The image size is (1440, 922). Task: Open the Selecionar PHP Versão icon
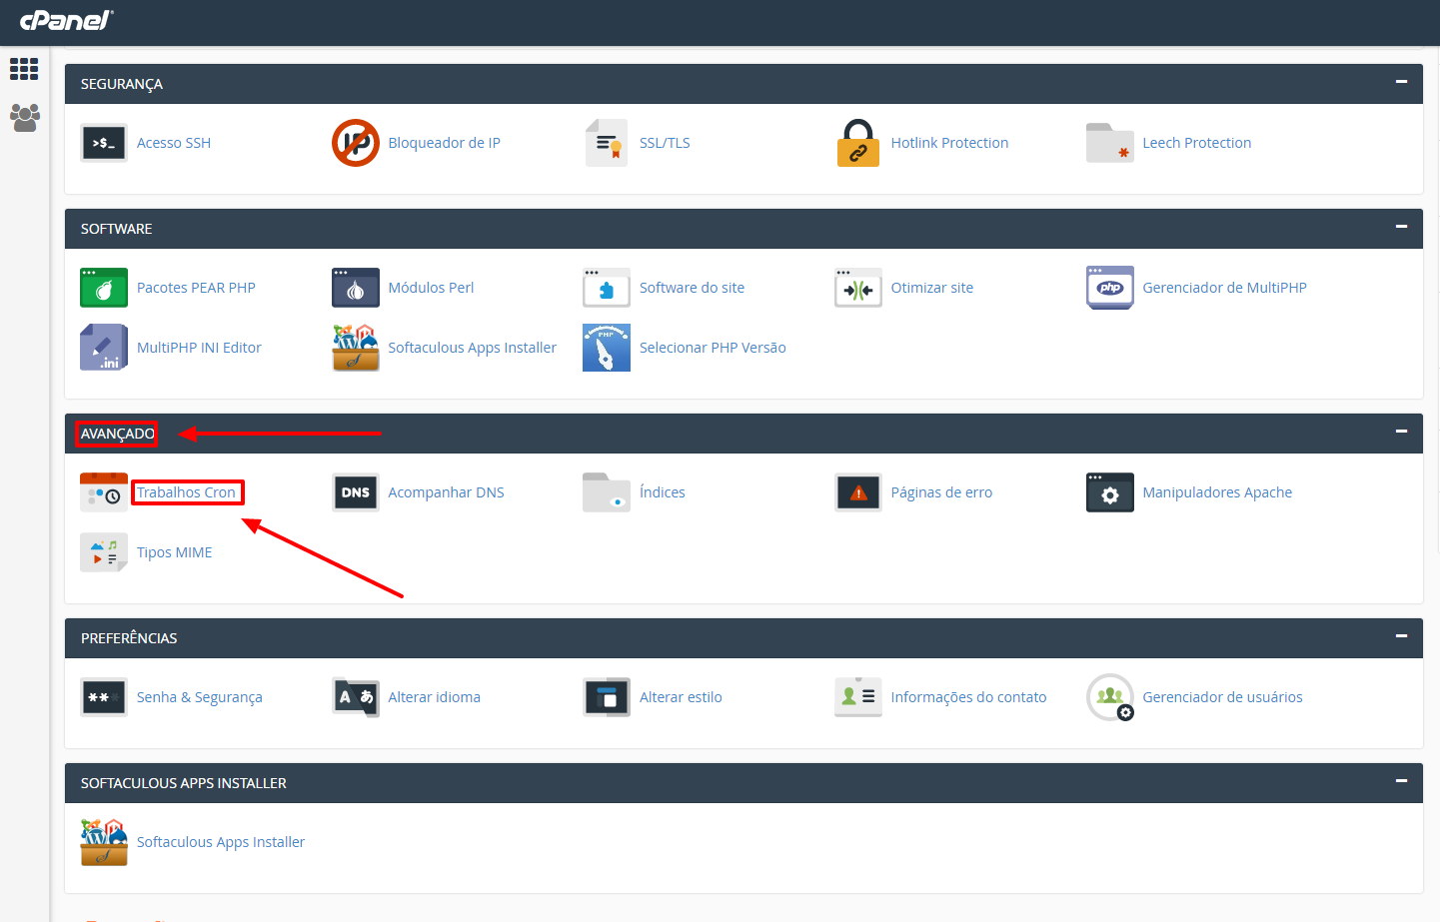pos(606,348)
